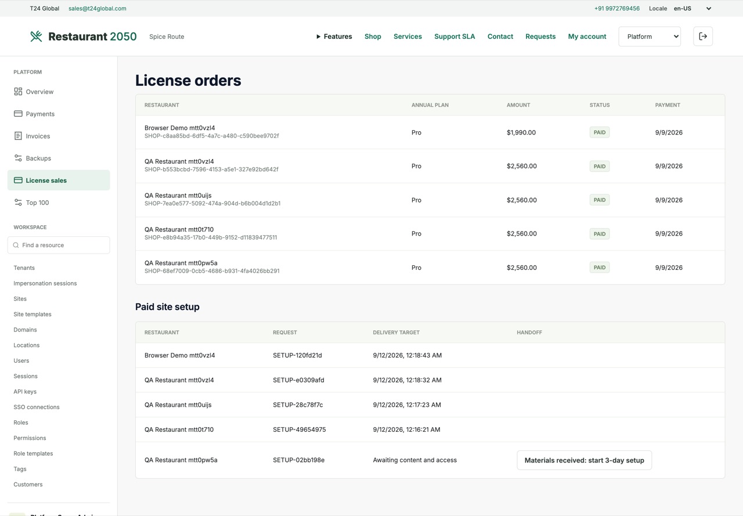
Task: Click the Restaurant 2050 logo icon
Action: [x=36, y=37]
